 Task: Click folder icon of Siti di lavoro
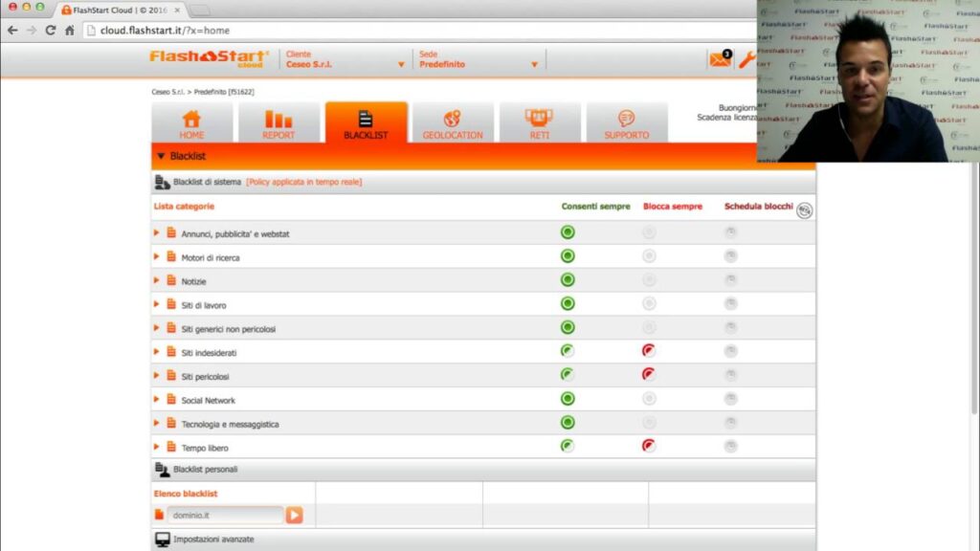click(x=171, y=304)
